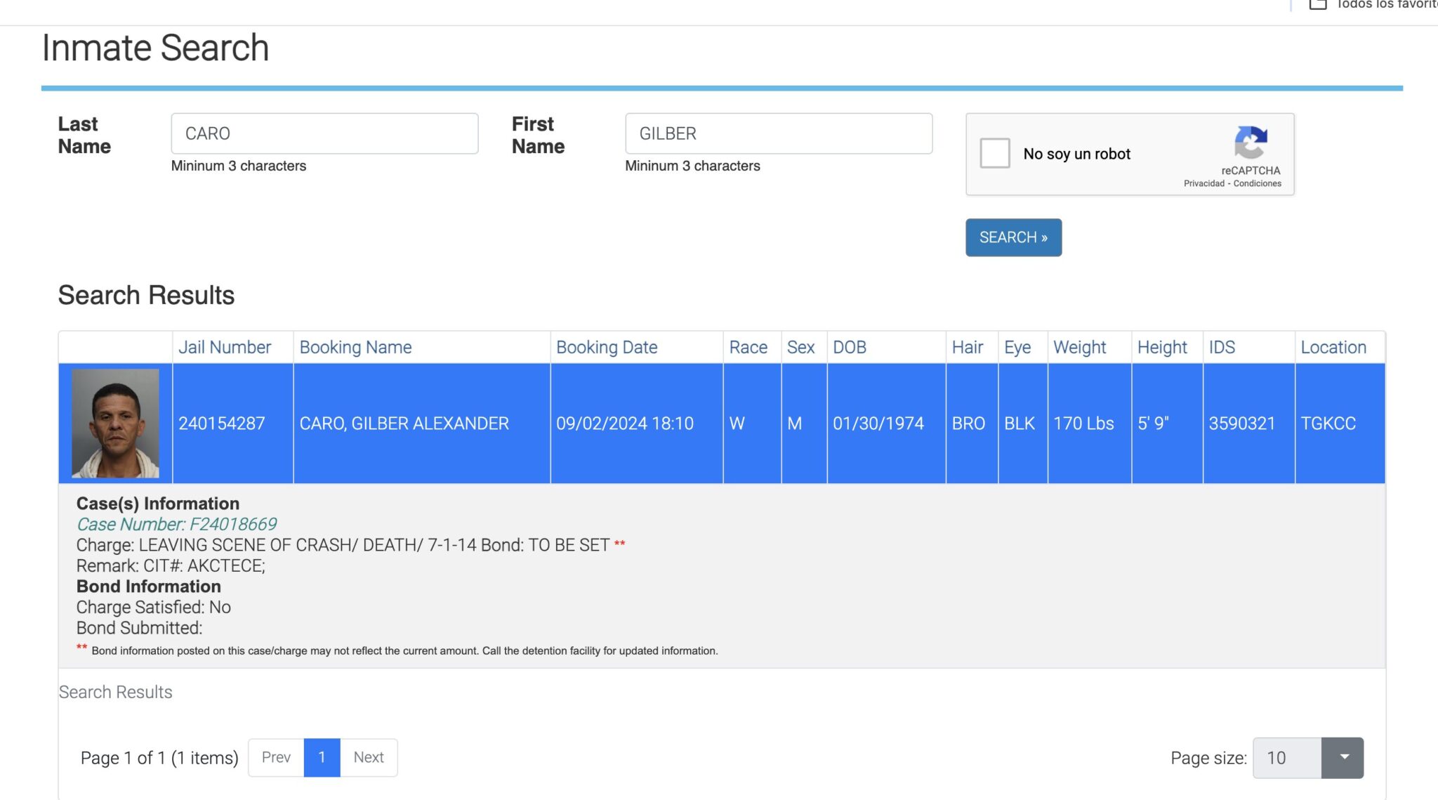Select page 1 in pagination

(322, 757)
